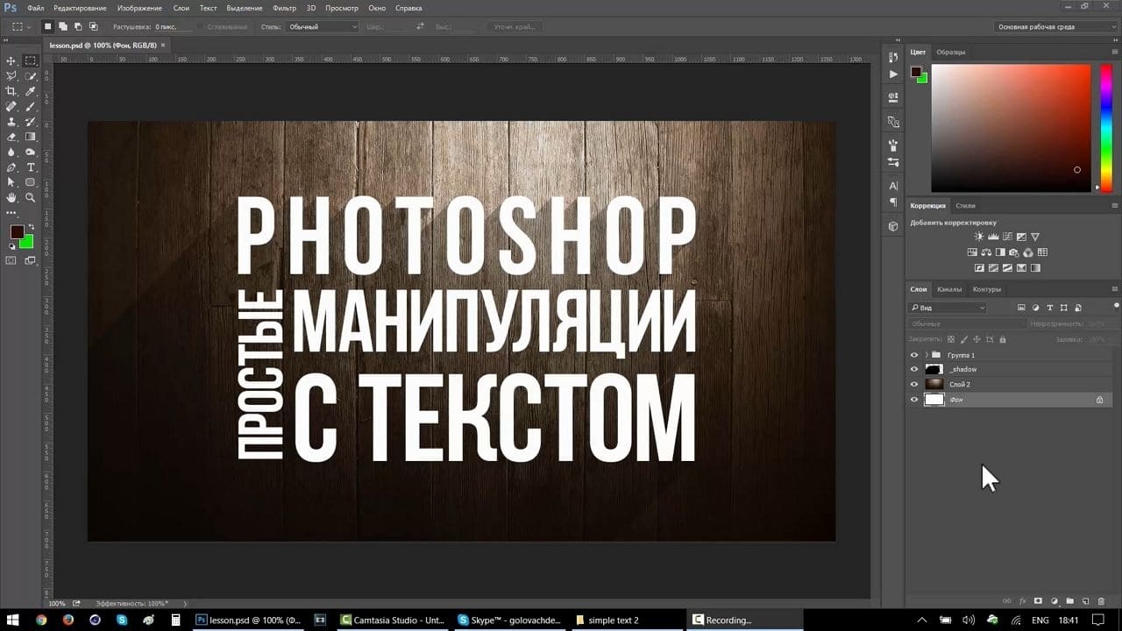Image resolution: width=1122 pixels, height=631 pixels.
Task: Open the Фильтр menu
Action: (285, 8)
